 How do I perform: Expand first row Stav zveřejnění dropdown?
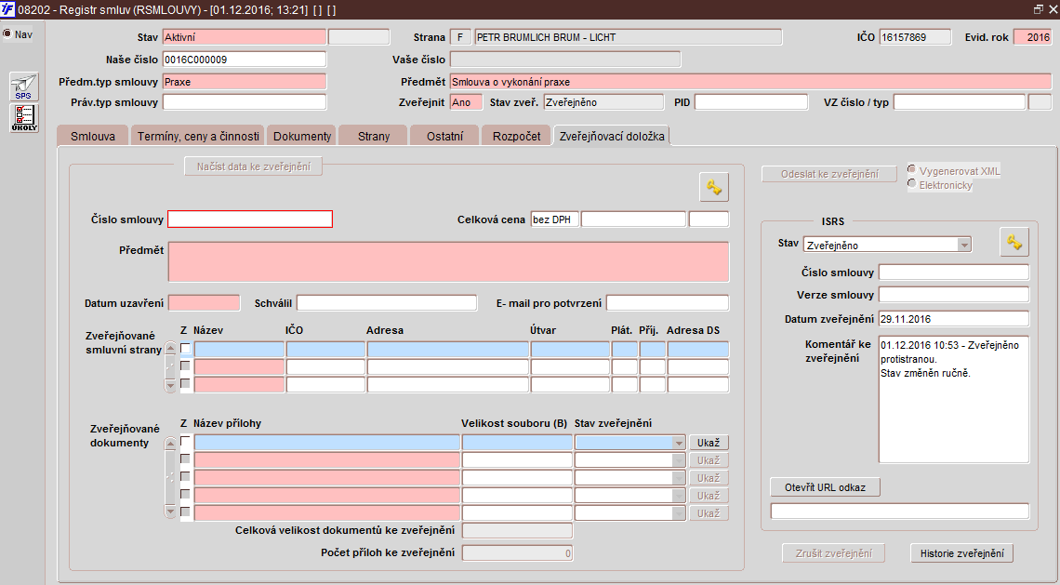point(679,443)
